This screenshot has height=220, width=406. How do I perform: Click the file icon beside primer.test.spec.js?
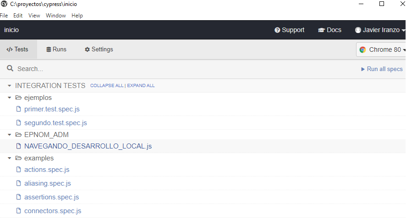pos(19,109)
